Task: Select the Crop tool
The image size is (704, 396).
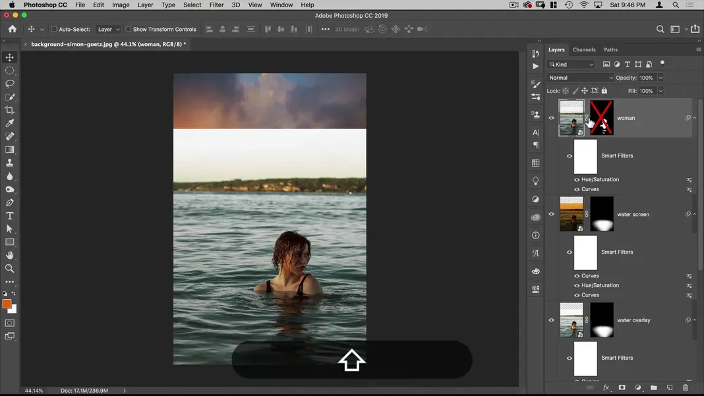Action: (x=9, y=110)
